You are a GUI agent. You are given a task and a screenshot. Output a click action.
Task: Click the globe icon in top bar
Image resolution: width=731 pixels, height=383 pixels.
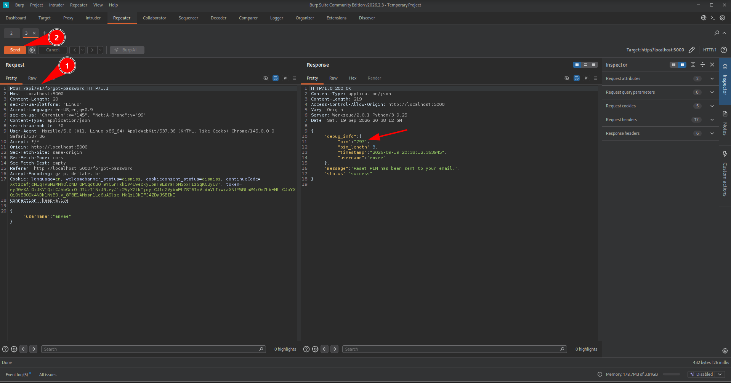704,18
